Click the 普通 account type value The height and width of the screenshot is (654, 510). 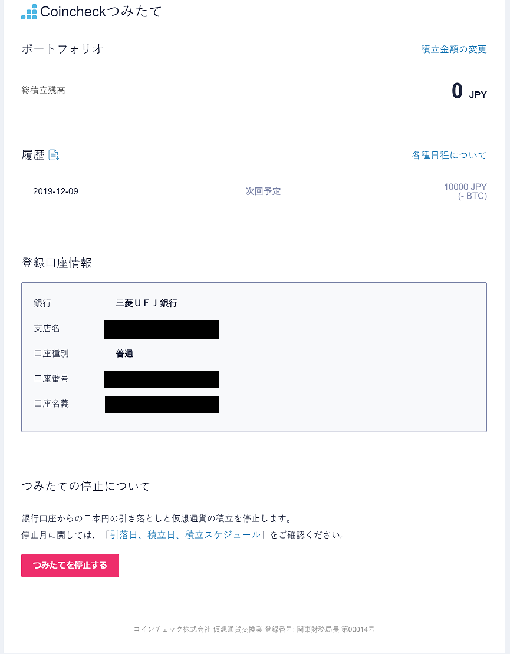pyautogui.click(x=124, y=354)
